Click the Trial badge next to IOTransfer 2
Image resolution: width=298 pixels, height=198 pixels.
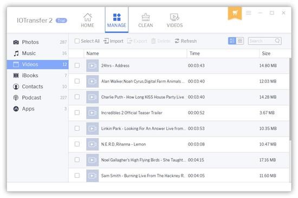[61, 21]
